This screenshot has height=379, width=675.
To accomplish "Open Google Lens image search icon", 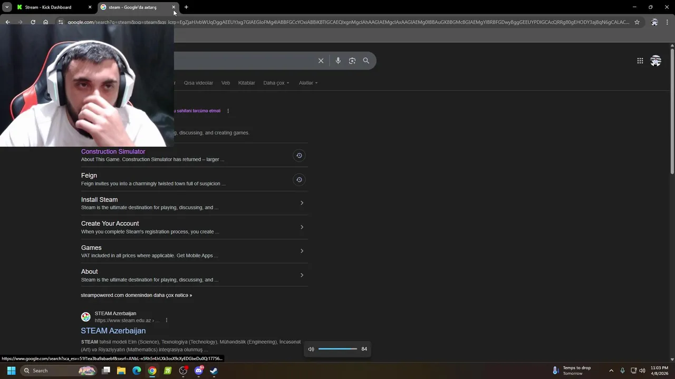I will click(x=352, y=61).
